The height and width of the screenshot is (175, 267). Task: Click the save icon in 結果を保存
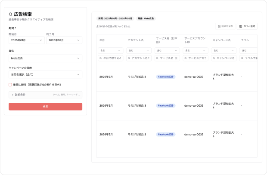click(x=219, y=26)
